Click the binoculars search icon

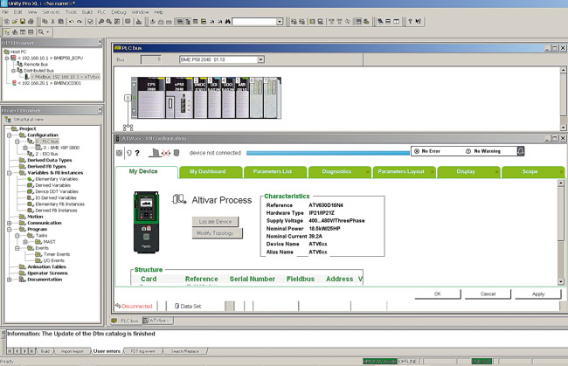pyautogui.click(x=227, y=22)
